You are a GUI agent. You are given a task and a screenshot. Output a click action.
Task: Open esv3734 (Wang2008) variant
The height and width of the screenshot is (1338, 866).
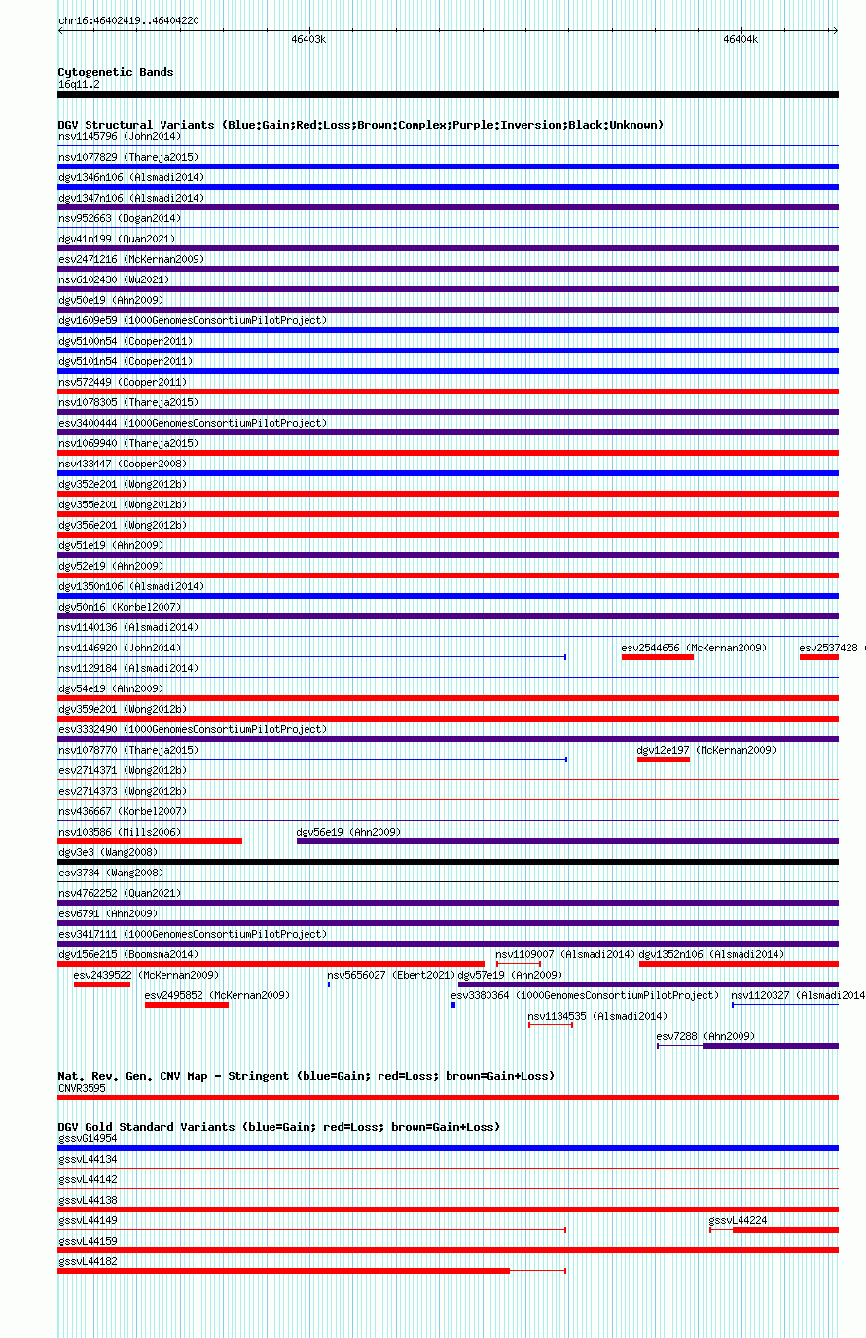tap(111, 873)
